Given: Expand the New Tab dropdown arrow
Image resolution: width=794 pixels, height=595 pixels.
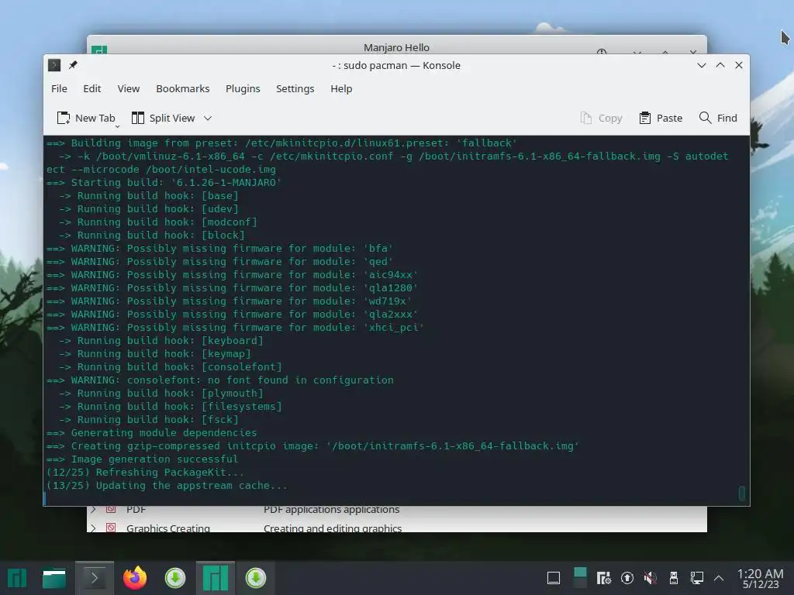Looking at the screenshot, I should point(118,126).
